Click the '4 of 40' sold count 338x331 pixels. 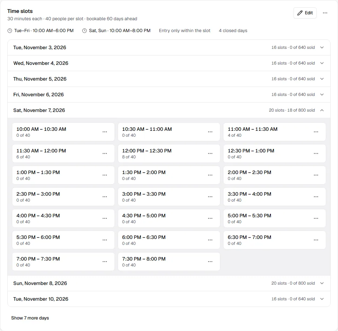[235, 135]
